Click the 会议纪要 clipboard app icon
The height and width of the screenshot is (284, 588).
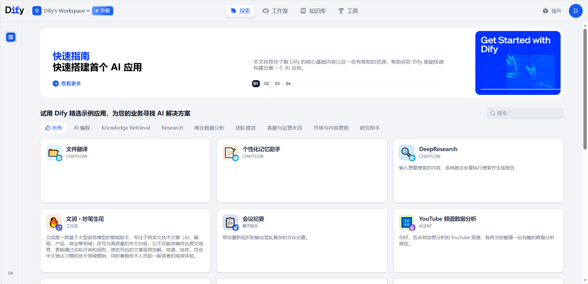click(230, 222)
